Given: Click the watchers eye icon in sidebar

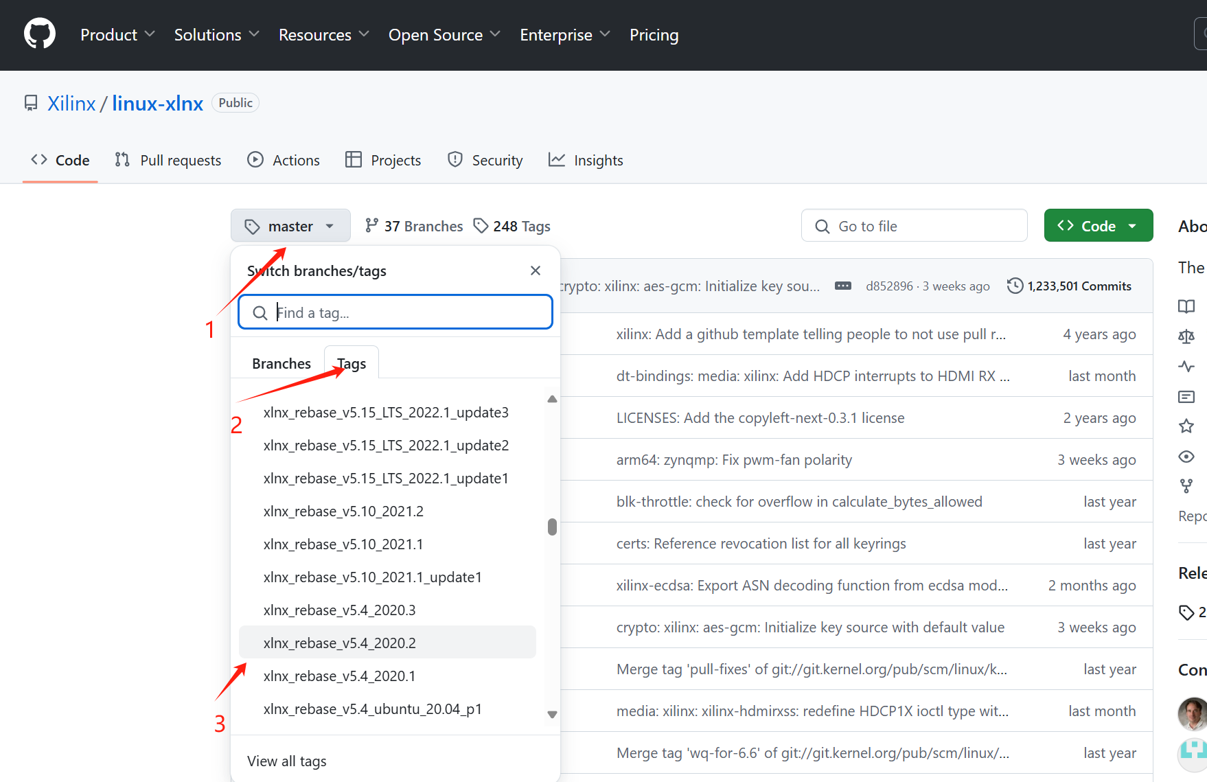Looking at the screenshot, I should 1186,457.
